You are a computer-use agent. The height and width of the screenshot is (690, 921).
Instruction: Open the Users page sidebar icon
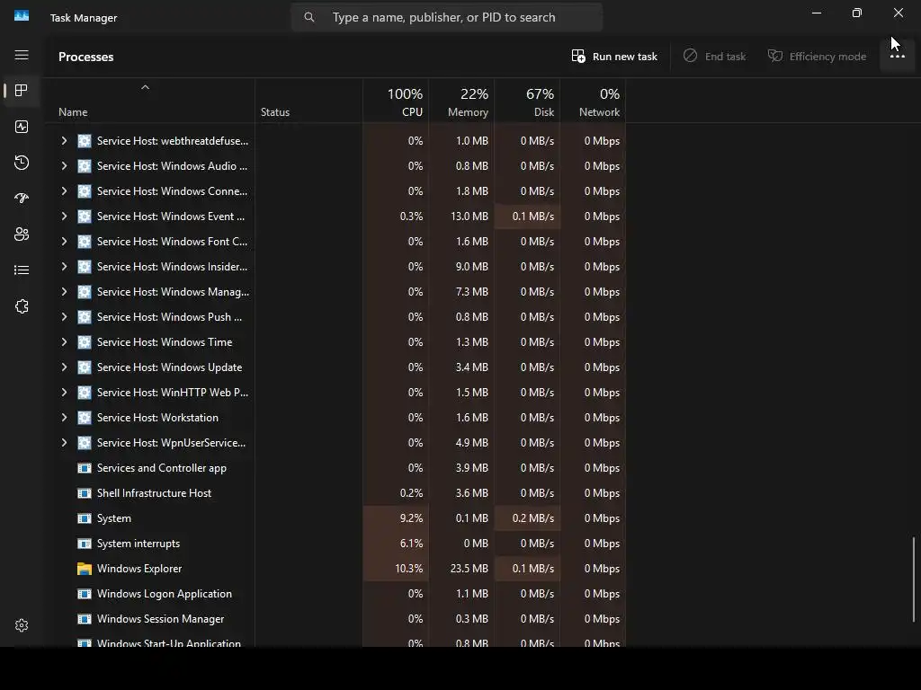22,234
